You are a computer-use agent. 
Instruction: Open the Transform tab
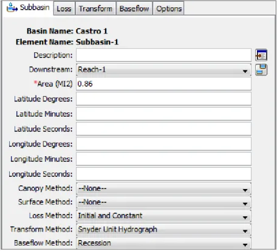[x=95, y=9]
